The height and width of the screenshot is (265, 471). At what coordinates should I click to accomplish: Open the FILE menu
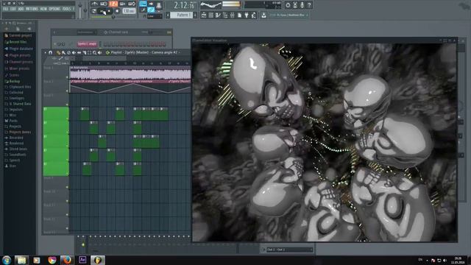tap(5, 9)
